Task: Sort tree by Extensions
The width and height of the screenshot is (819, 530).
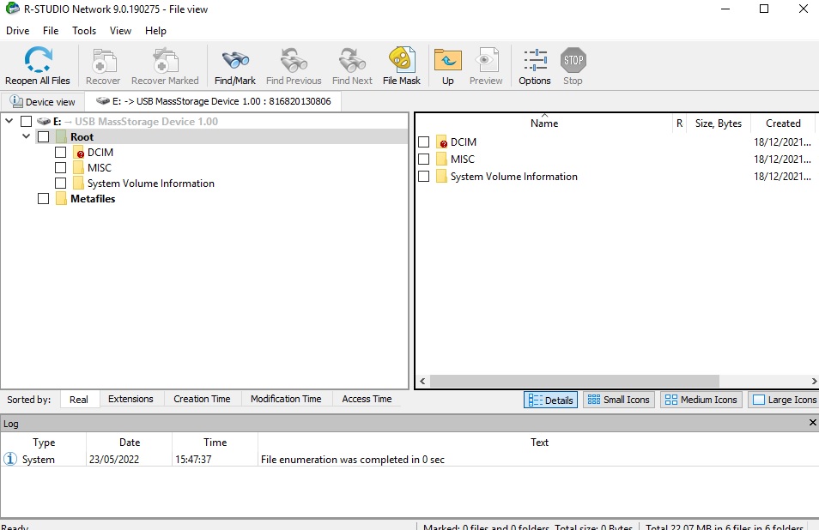Action: click(x=130, y=399)
